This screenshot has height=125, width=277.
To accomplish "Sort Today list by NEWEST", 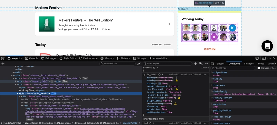I will tap(168, 44).
